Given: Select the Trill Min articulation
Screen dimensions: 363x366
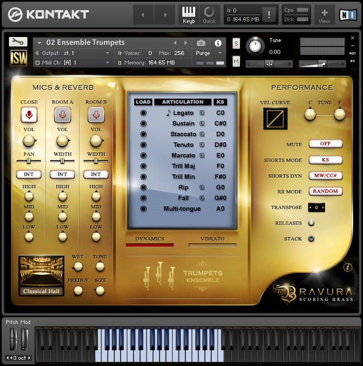Looking at the screenshot, I should click(183, 177).
